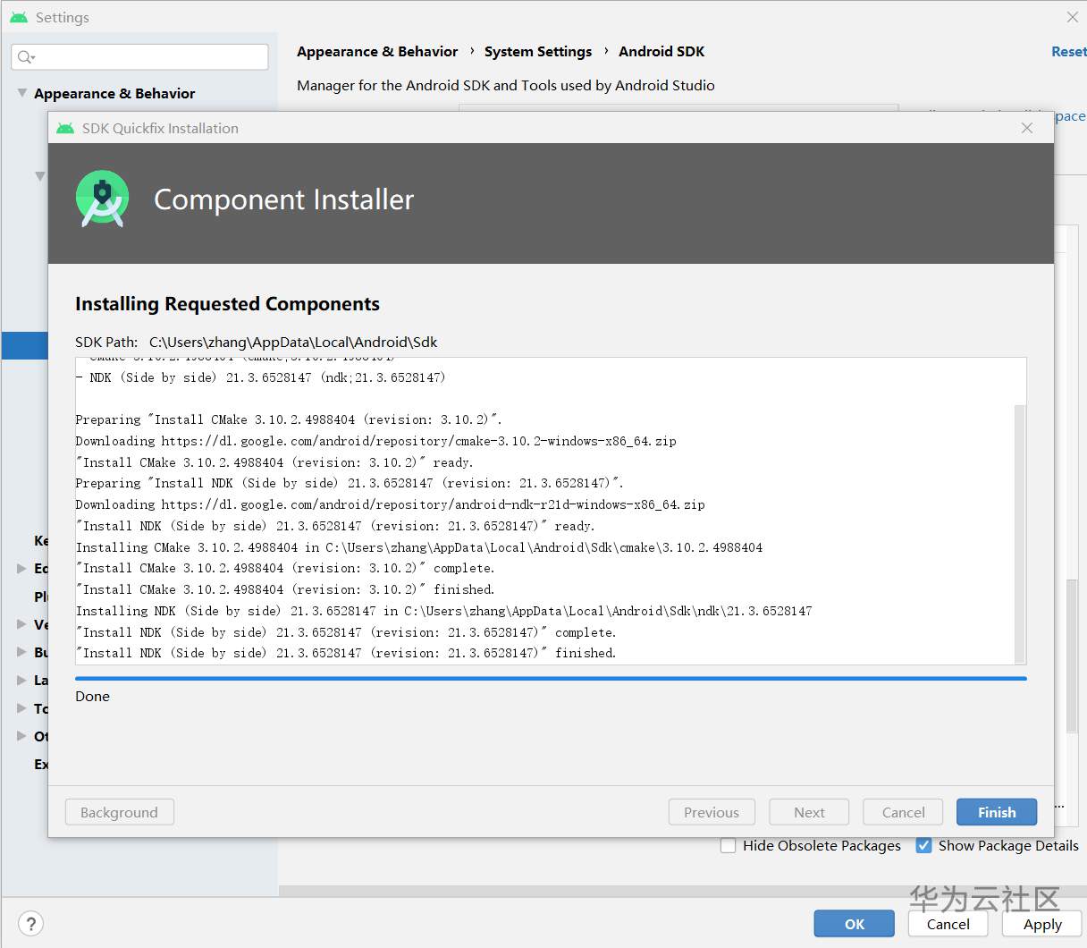1087x948 pixels.
Task: Expand the tree node starting with Ot
Action: point(21,736)
